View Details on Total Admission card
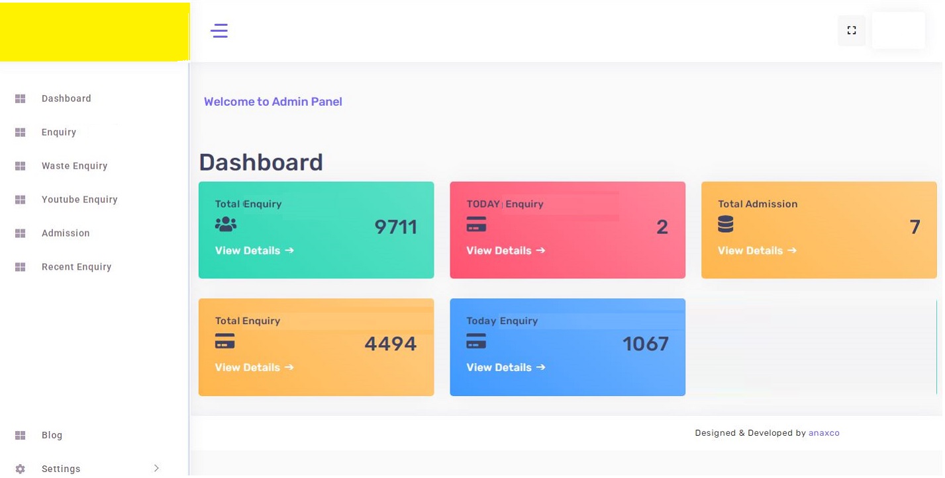The image size is (945, 478). click(757, 251)
